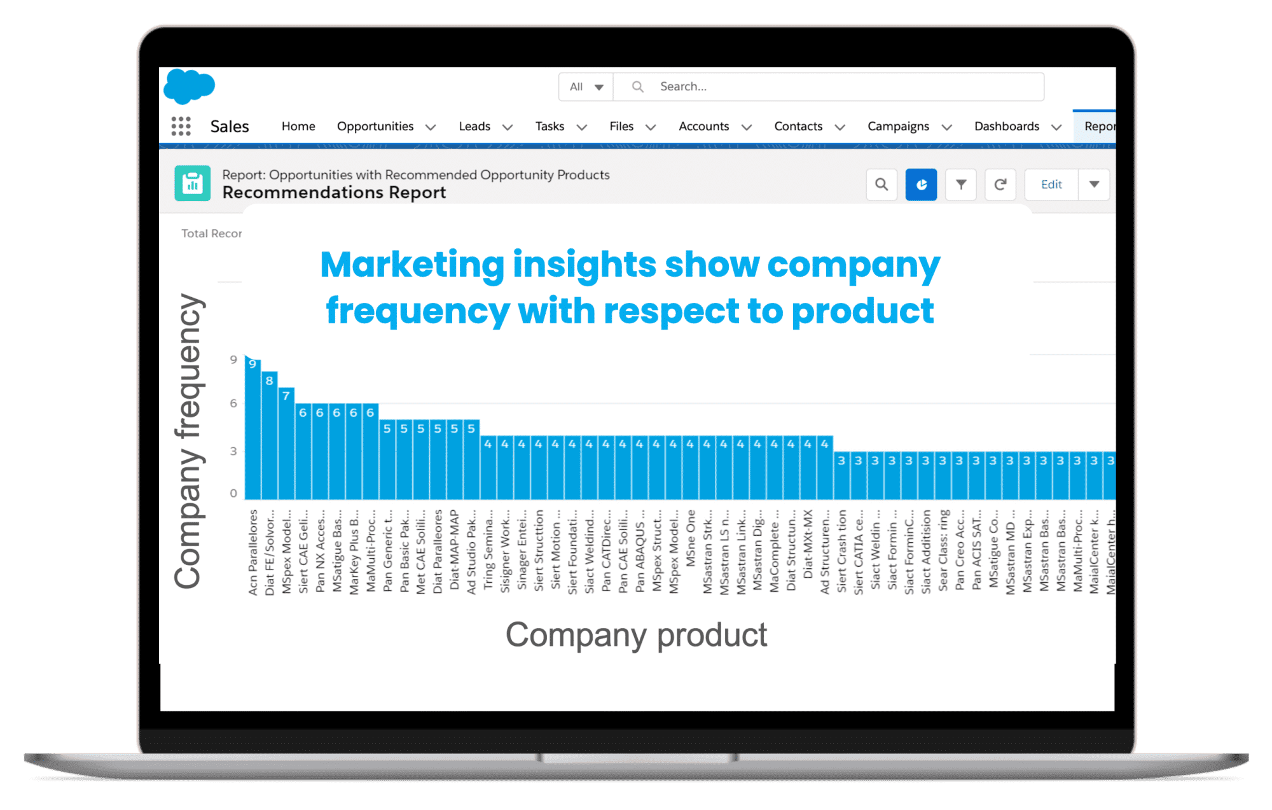
Task: Refresh the report with reload icon
Action: pos(1000,185)
